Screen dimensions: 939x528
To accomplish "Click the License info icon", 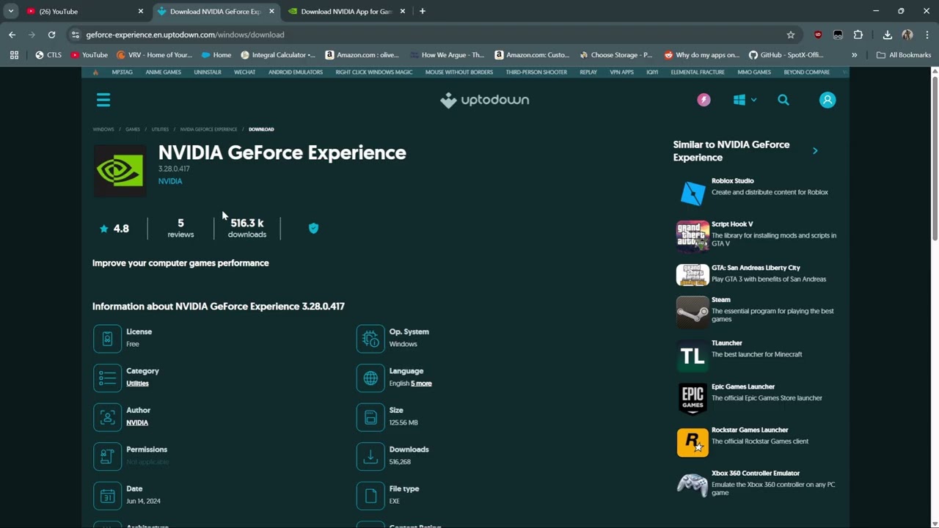I will pos(107,338).
